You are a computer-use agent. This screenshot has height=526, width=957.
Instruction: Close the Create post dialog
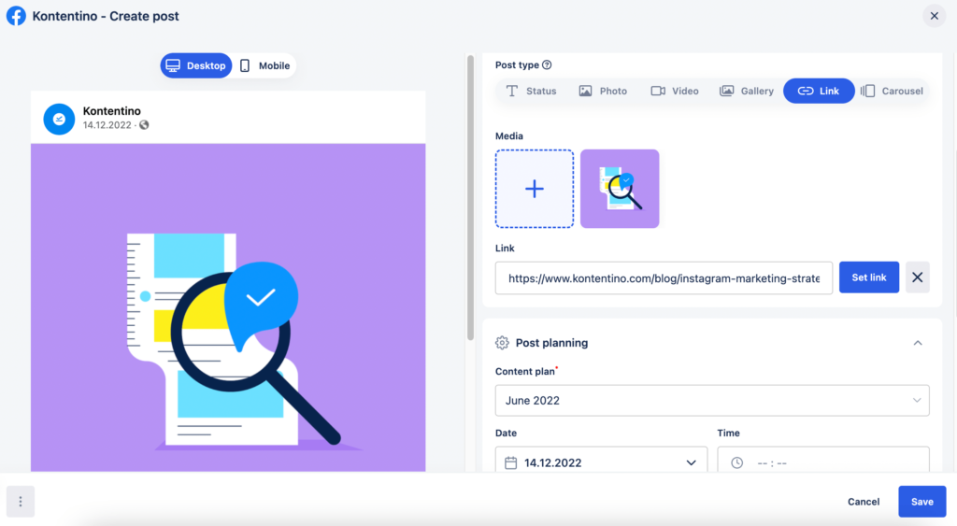tap(934, 16)
